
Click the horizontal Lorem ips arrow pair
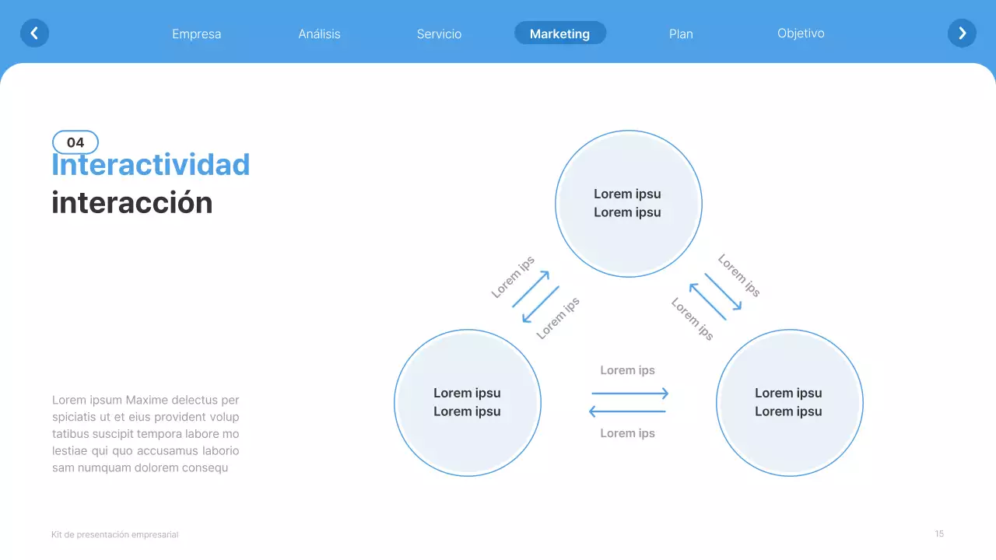coord(628,401)
